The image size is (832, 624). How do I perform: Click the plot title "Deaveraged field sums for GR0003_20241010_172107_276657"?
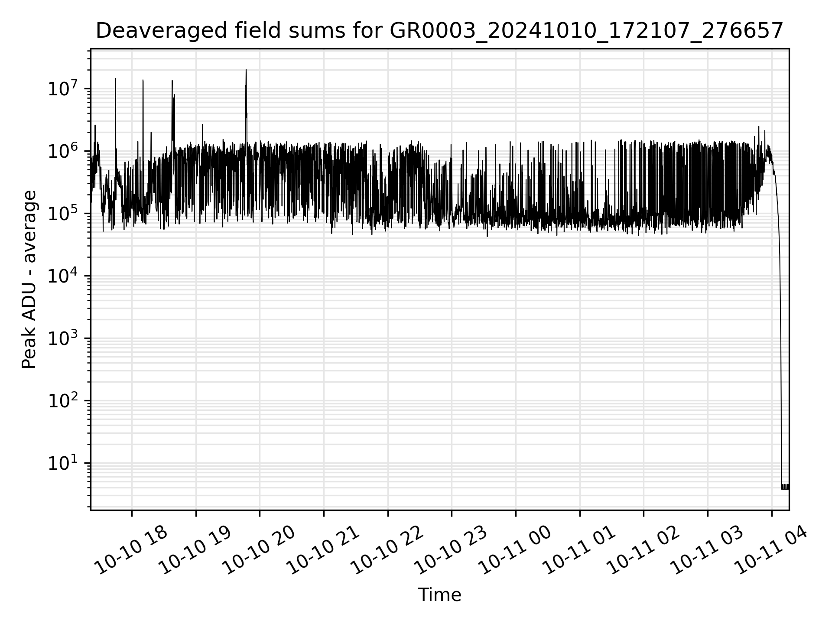pos(439,31)
